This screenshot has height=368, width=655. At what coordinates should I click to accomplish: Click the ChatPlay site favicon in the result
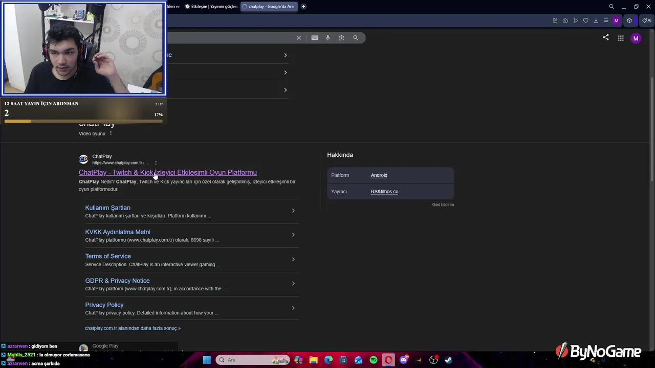point(83,159)
